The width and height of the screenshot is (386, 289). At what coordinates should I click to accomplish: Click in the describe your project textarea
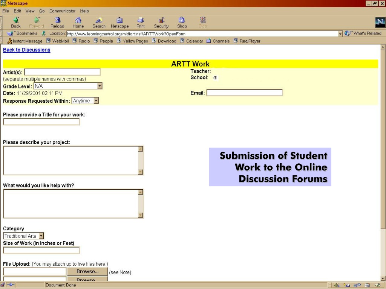pos(71,160)
